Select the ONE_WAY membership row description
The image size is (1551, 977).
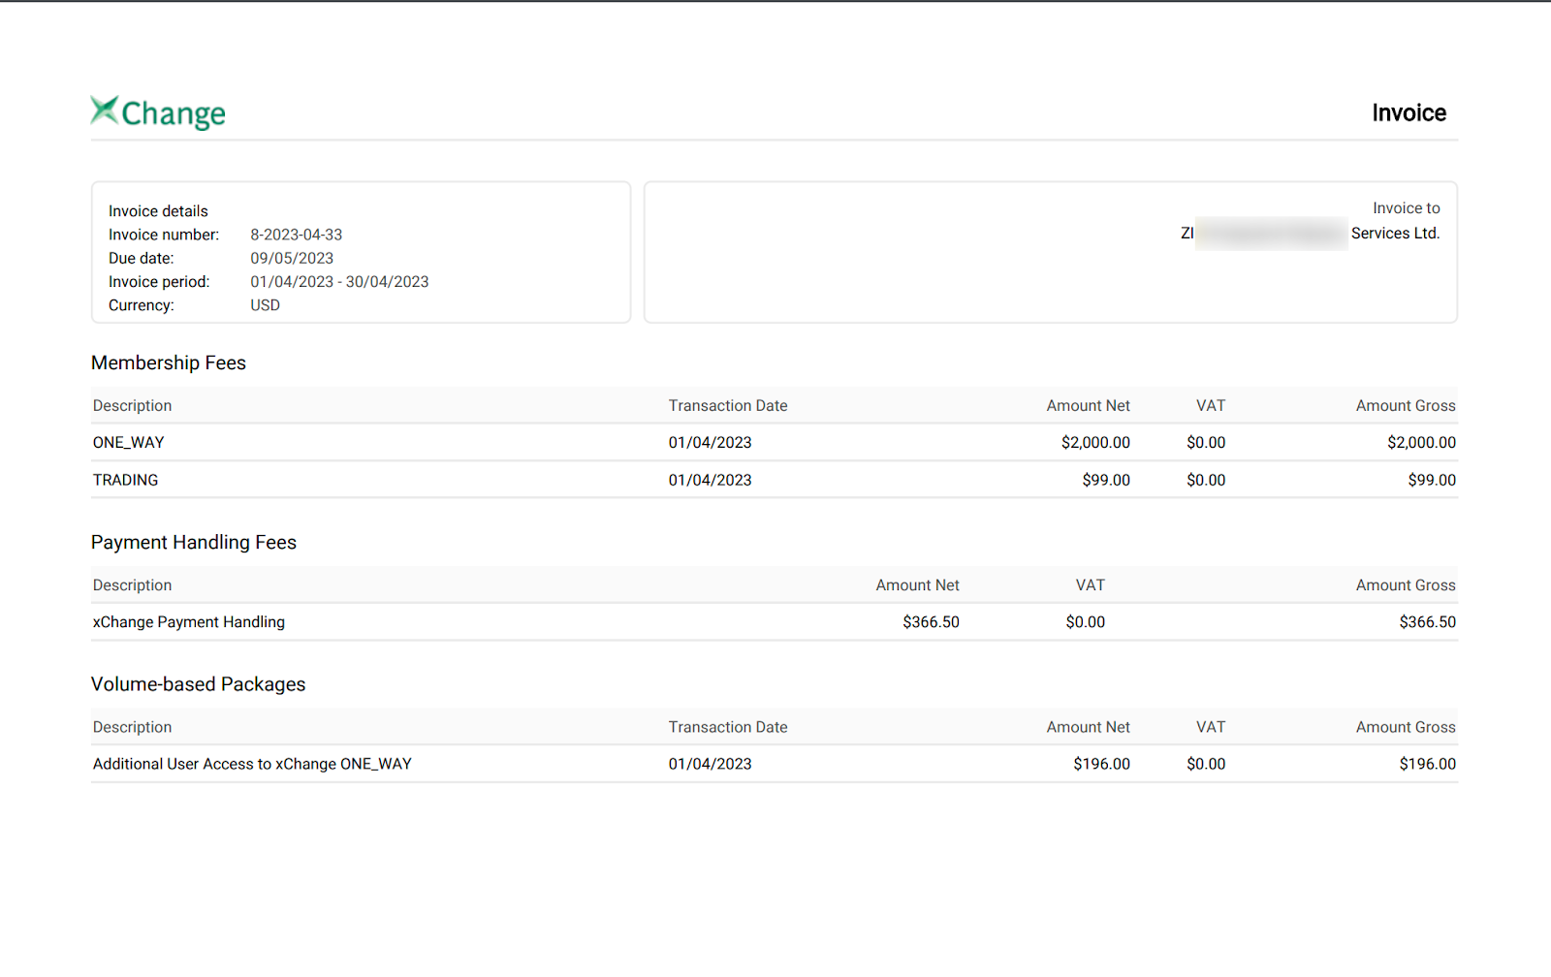pyautogui.click(x=129, y=443)
